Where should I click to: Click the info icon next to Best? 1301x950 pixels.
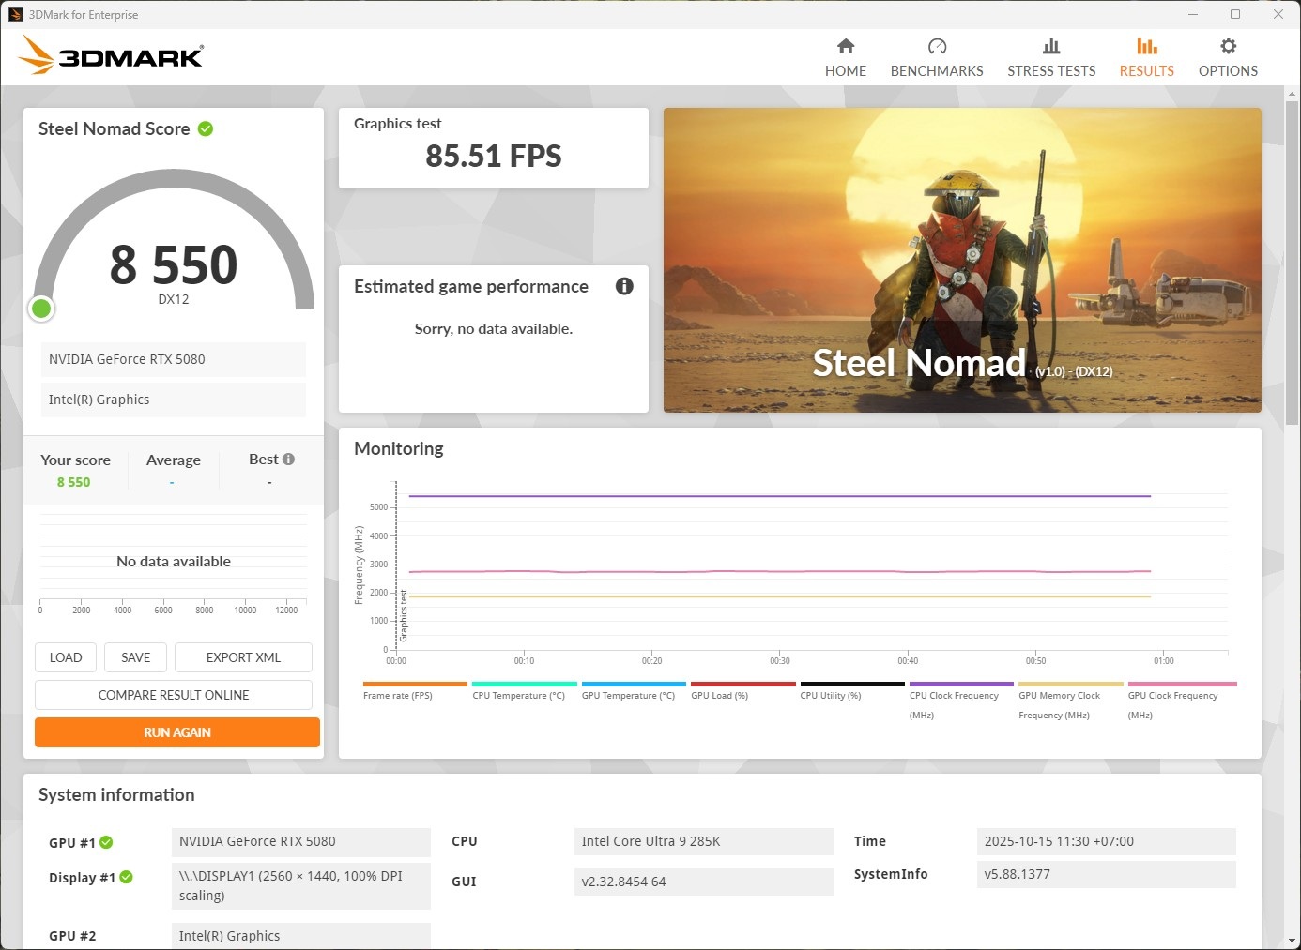(x=287, y=458)
